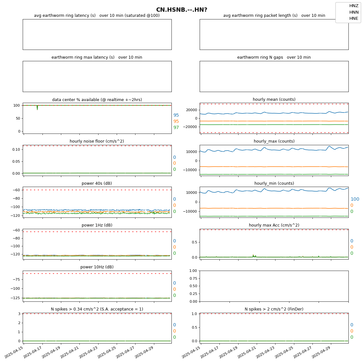
Task: Click the 'avg earthworm ring packet length' title
Action: [274, 16]
